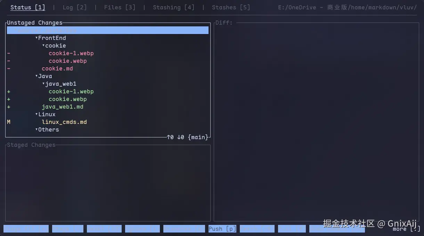The image size is (424, 236).
Task: Click the ↓0 pull counter indicator
Action: coord(180,137)
